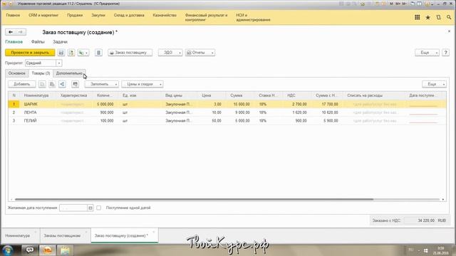Save the document with the diskette icon
The height and width of the screenshot is (256, 456).
pos(61,53)
